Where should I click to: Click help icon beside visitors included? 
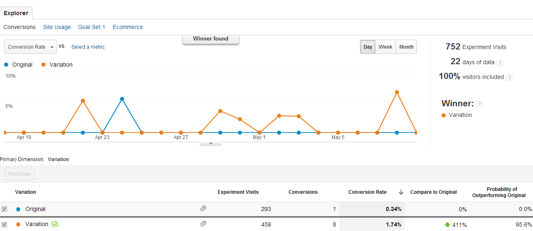(509, 78)
